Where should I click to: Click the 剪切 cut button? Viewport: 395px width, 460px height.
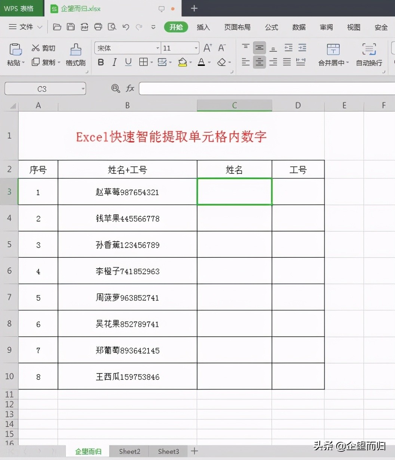pyautogui.click(x=43, y=48)
